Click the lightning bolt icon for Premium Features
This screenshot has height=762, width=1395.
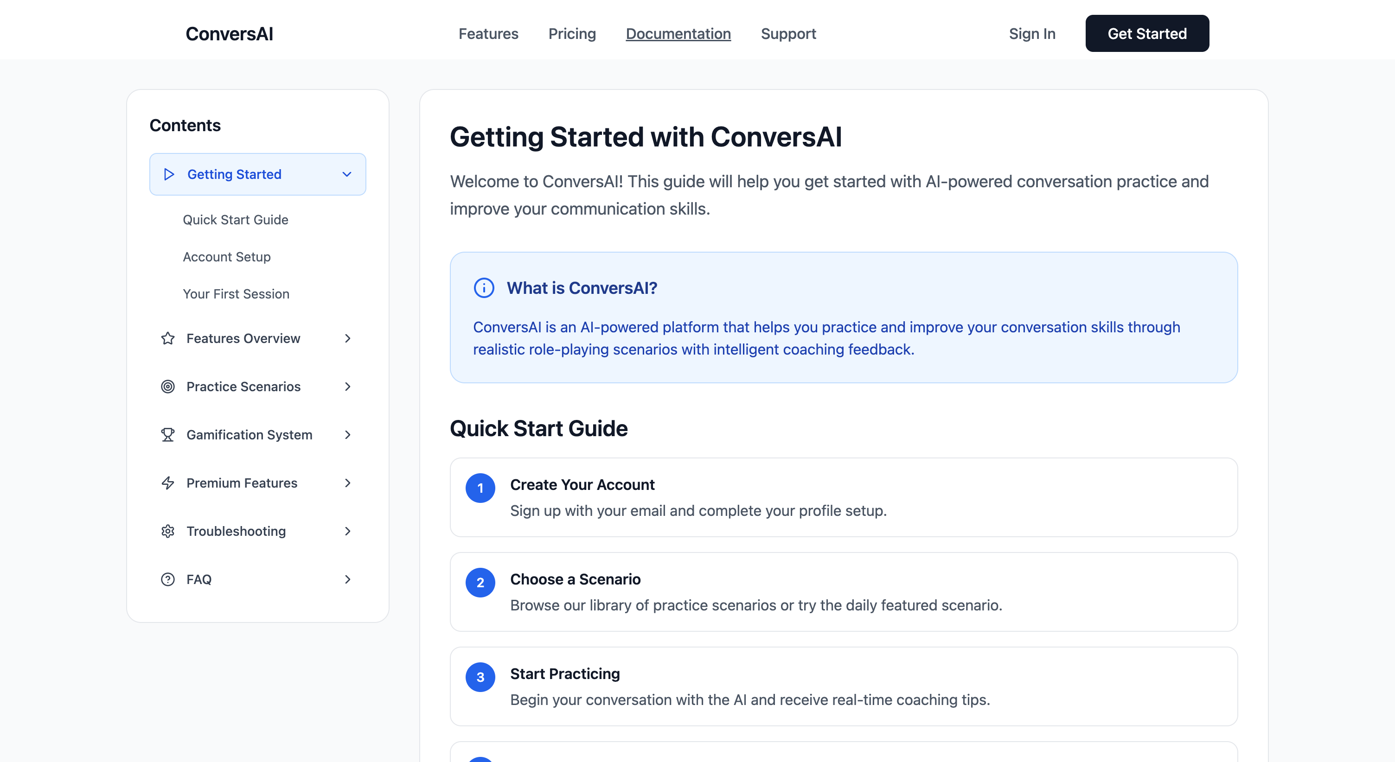[x=168, y=483]
